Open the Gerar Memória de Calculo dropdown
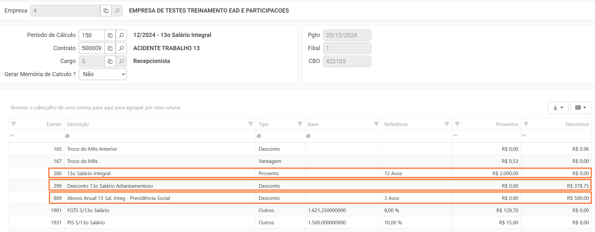Viewport: 595px width, 232px height. click(103, 74)
